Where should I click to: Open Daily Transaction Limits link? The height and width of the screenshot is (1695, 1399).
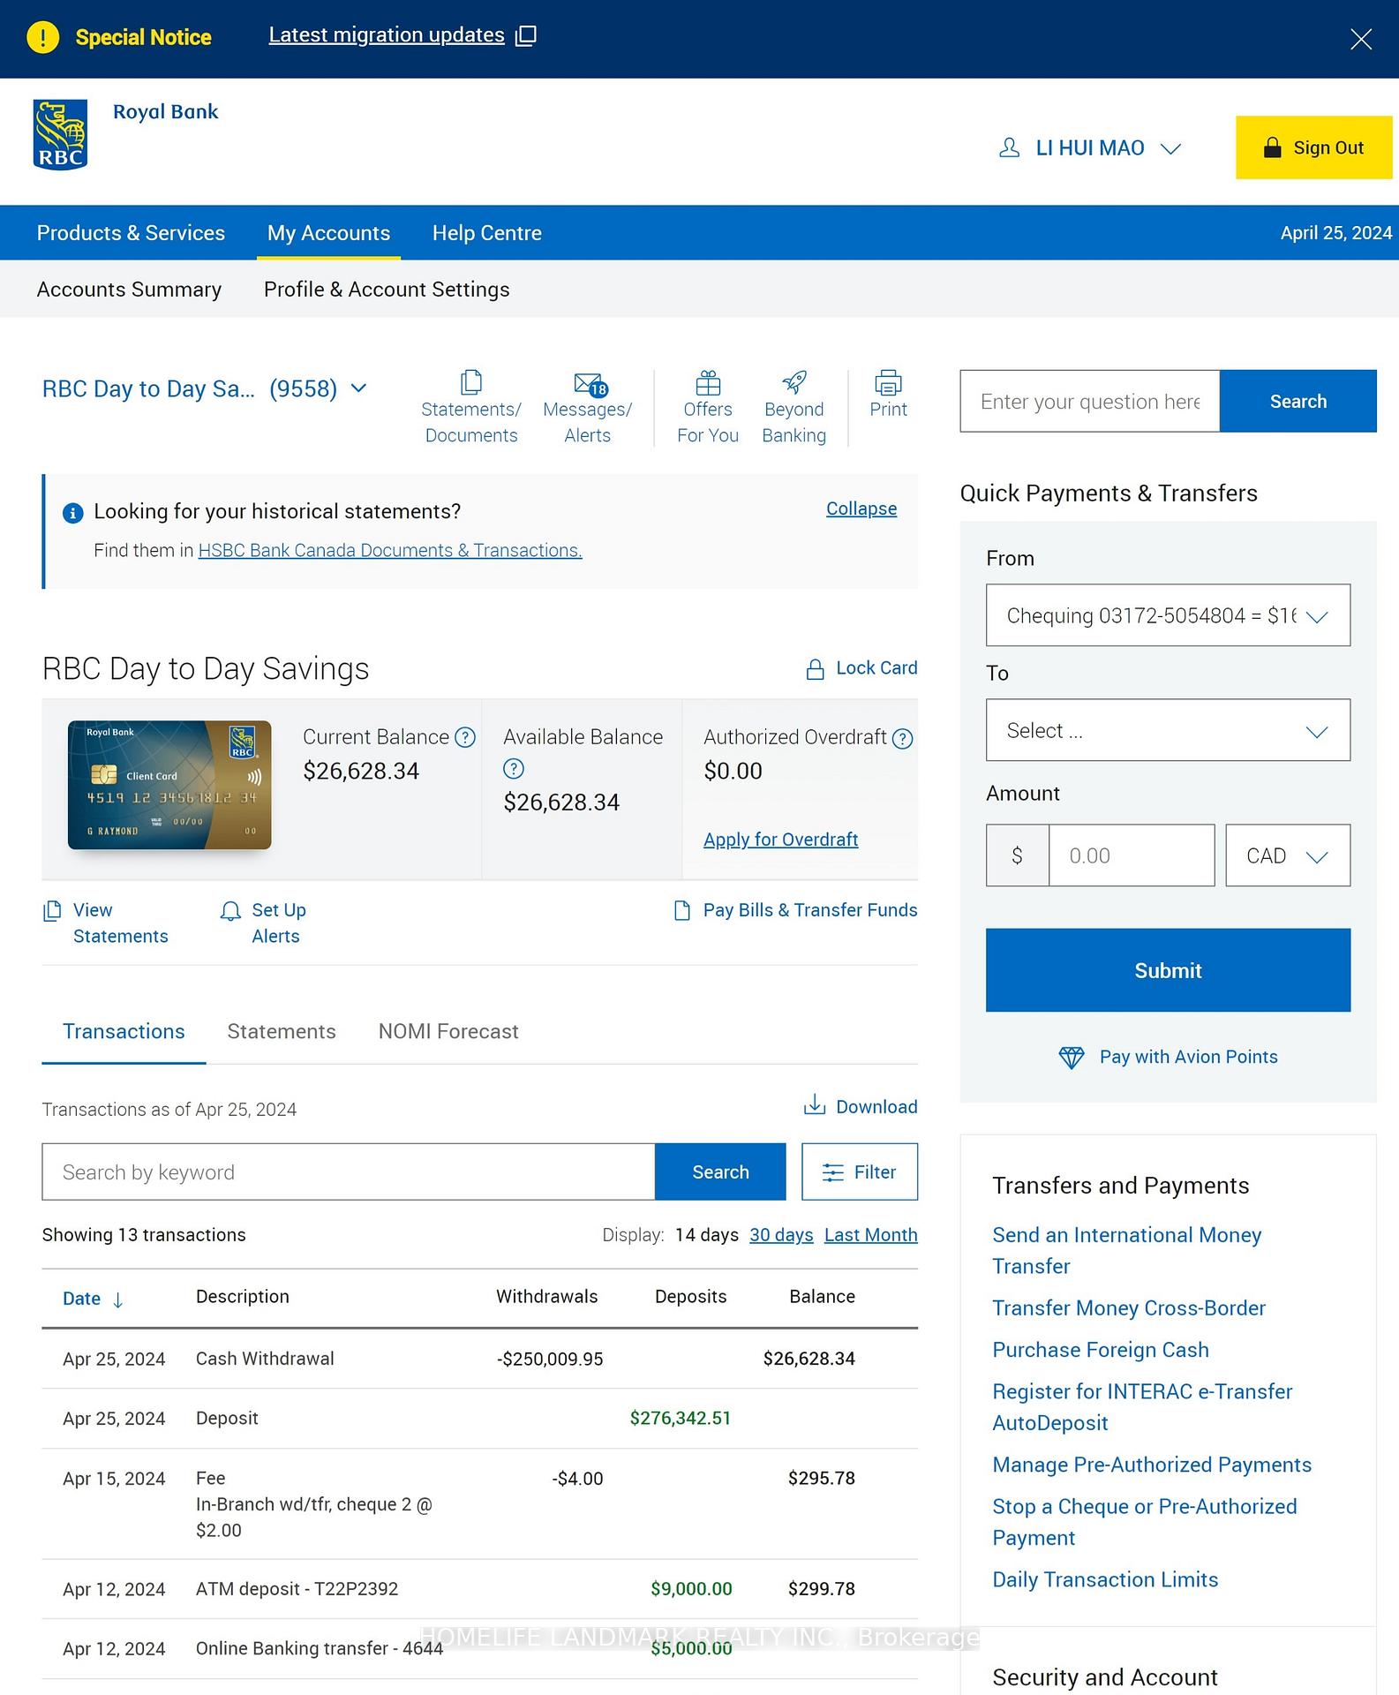coord(1105,1579)
